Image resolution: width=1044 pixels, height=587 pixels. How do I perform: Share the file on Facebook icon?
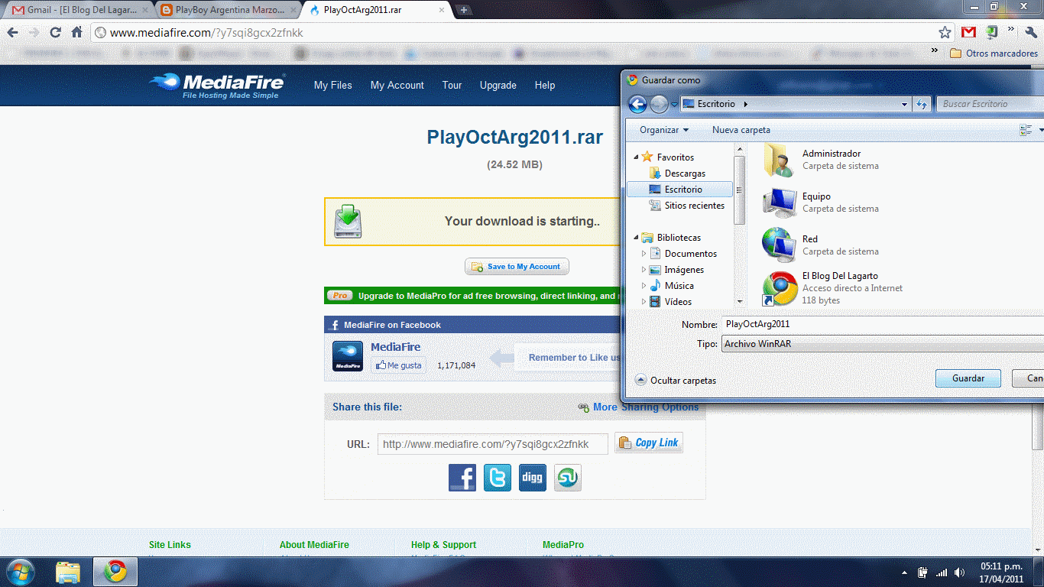click(462, 478)
